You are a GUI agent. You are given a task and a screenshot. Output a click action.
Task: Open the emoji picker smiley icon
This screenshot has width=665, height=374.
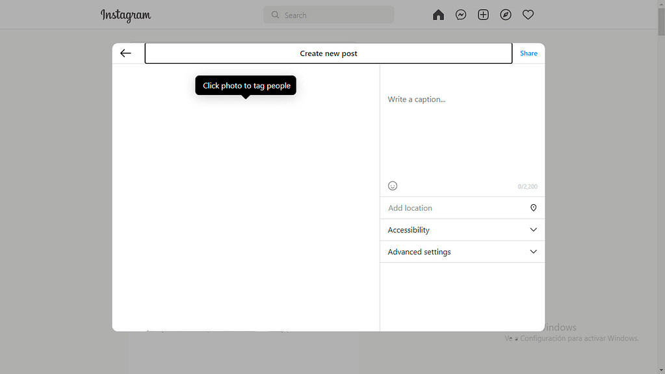pyautogui.click(x=393, y=186)
